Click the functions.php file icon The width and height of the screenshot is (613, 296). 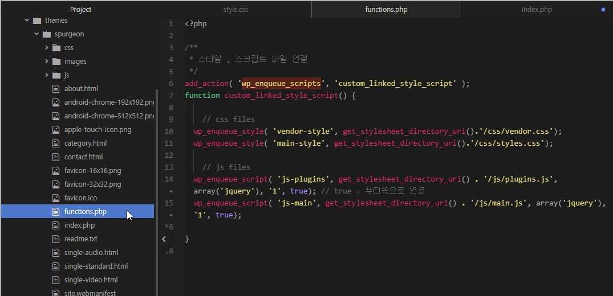tap(56, 212)
